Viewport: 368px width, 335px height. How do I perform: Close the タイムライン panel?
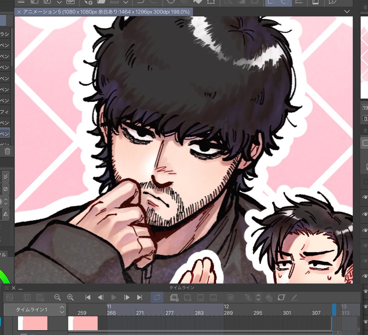13,288
